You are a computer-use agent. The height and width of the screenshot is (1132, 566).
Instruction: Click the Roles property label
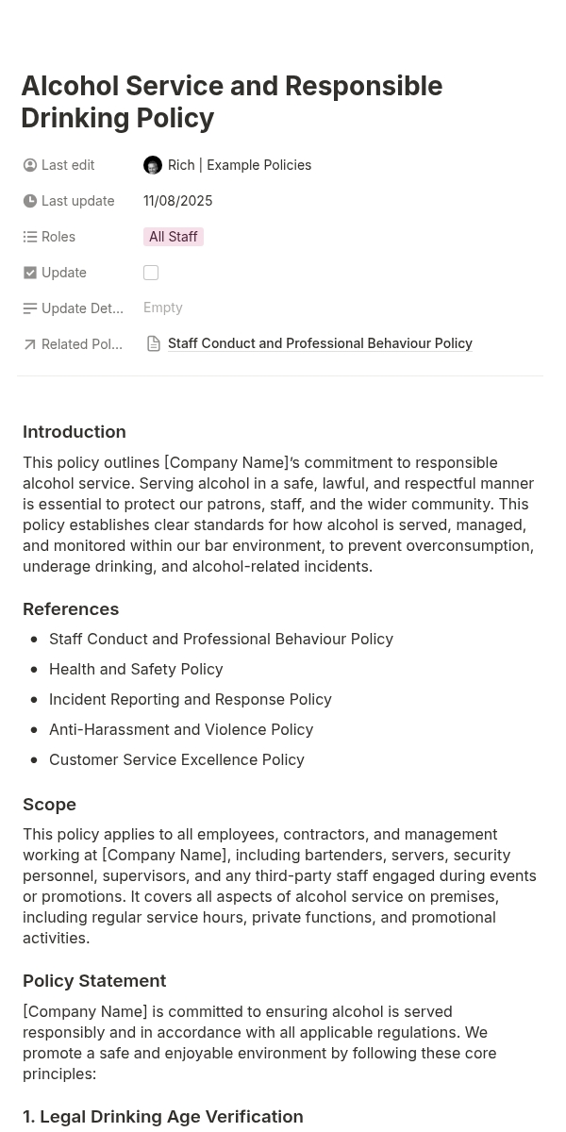[58, 237]
